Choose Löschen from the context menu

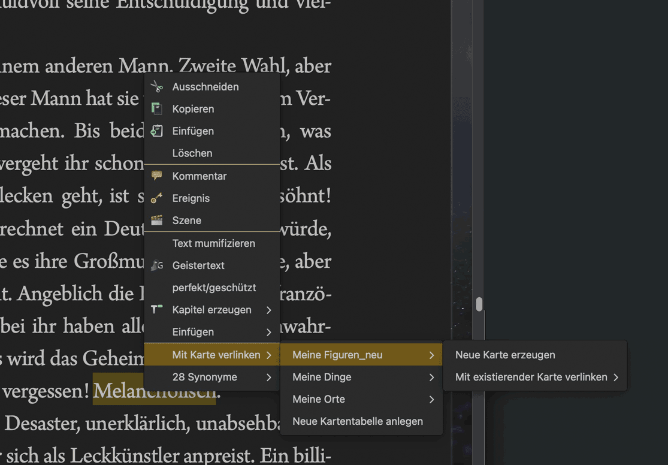pos(211,153)
